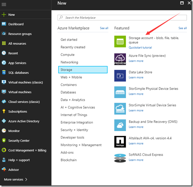Click Learn more under StorSimple Physical Device
Screen dimensions: 193x187
pyautogui.click(x=136, y=94)
